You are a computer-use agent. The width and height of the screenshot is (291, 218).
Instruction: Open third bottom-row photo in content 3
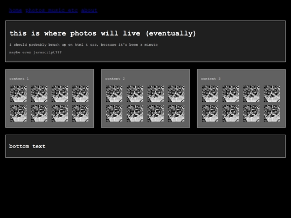(251, 113)
